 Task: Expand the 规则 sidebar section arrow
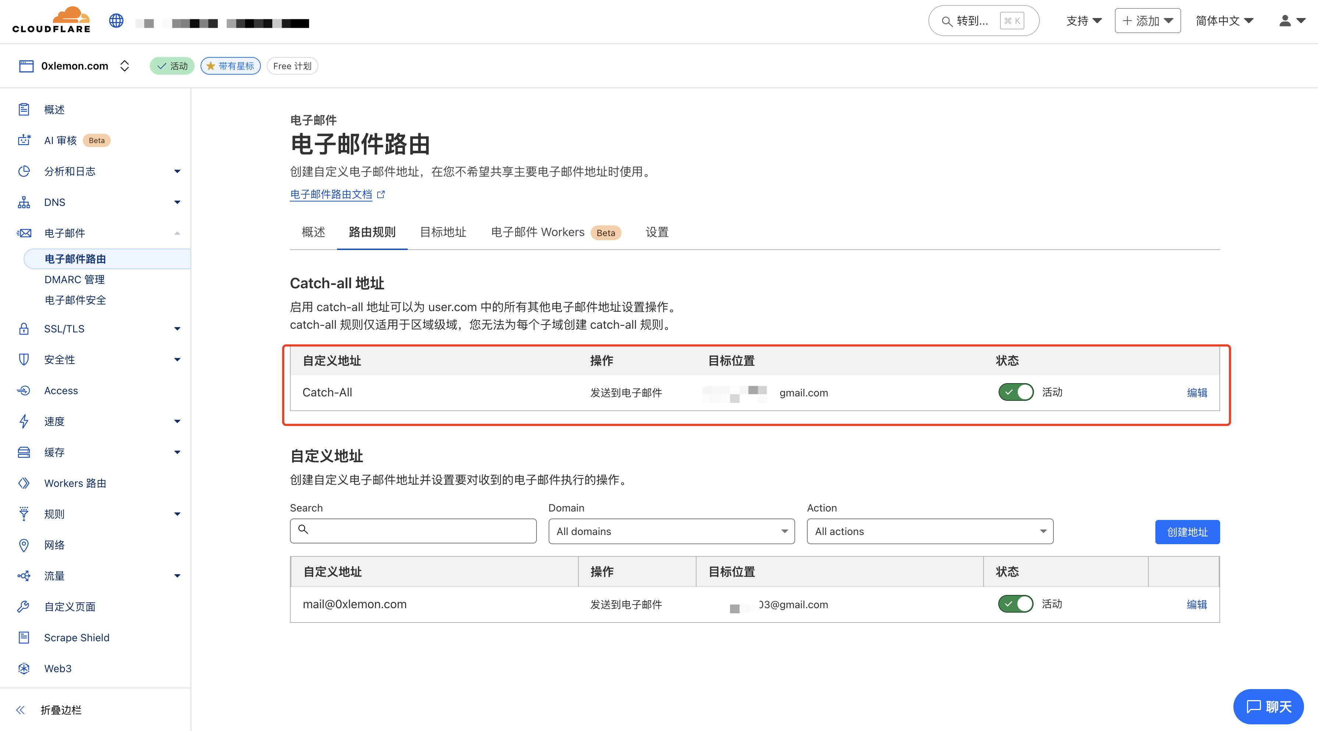pyautogui.click(x=177, y=514)
